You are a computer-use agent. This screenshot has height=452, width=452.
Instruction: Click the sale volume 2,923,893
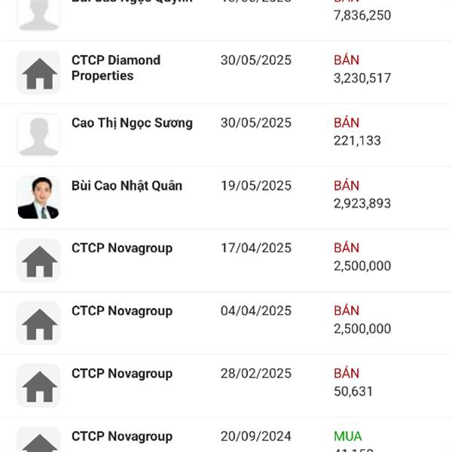click(x=362, y=203)
